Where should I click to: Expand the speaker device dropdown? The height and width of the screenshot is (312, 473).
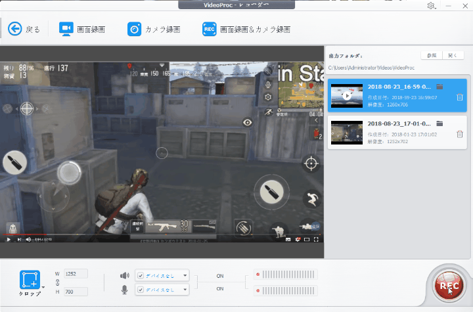(x=185, y=275)
